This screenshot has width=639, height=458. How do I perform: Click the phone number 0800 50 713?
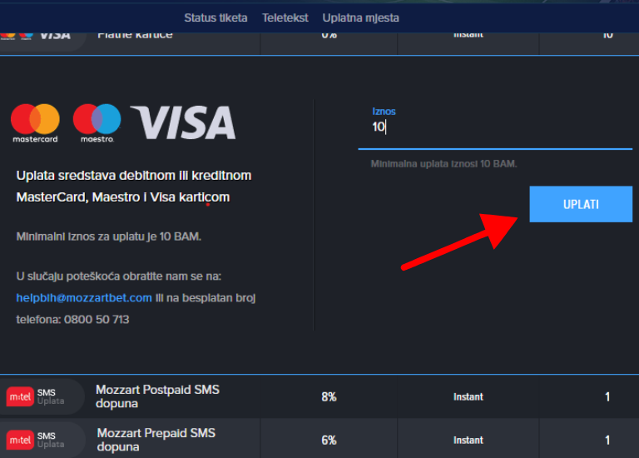pyautogui.click(x=98, y=319)
